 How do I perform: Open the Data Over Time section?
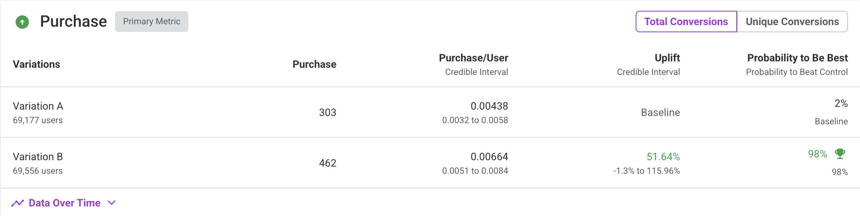pyautogui.click(x=64, y=203)
